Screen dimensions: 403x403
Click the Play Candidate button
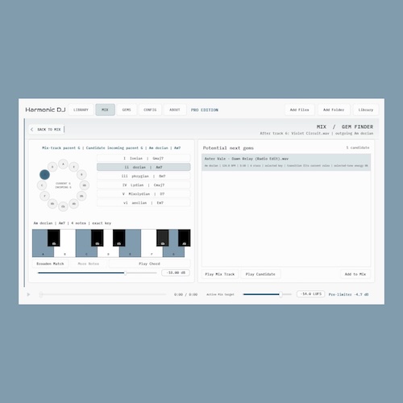click(x=260, y=274)
